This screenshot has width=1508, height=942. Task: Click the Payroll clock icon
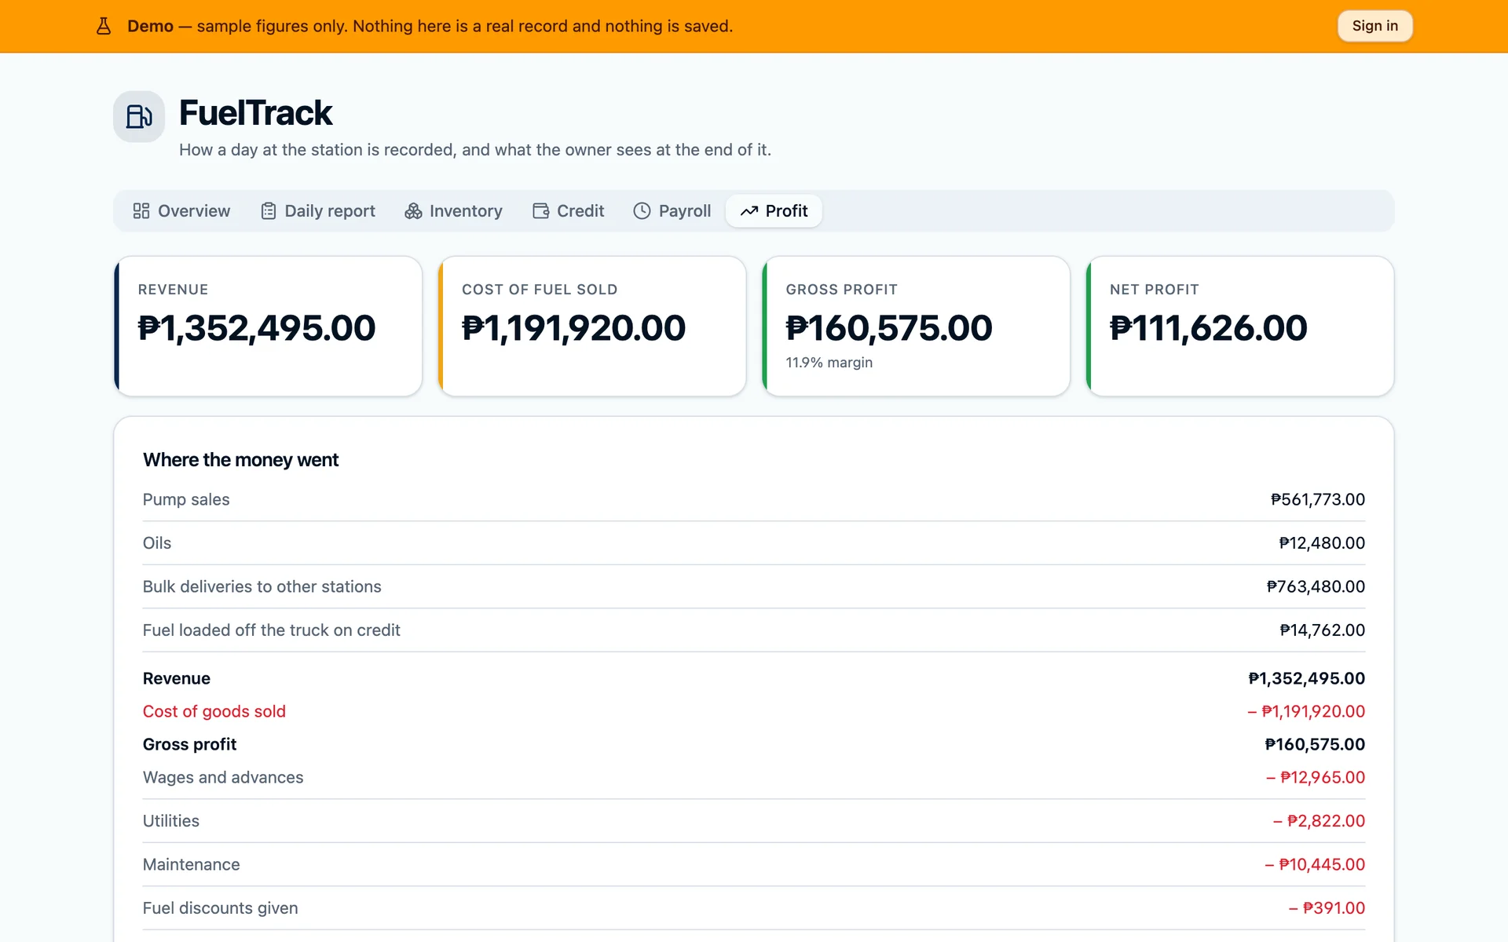point(642,211)
